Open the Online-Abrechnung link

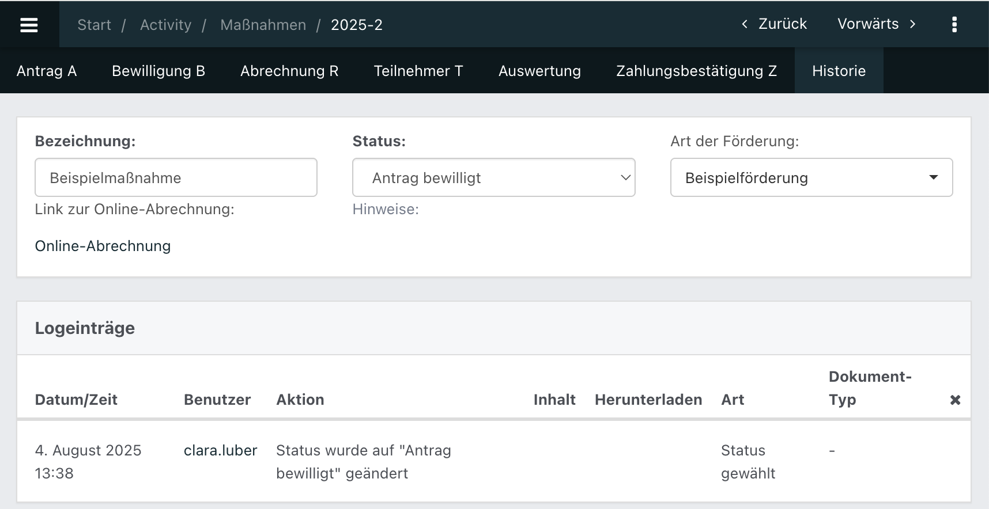click(103, 246)
